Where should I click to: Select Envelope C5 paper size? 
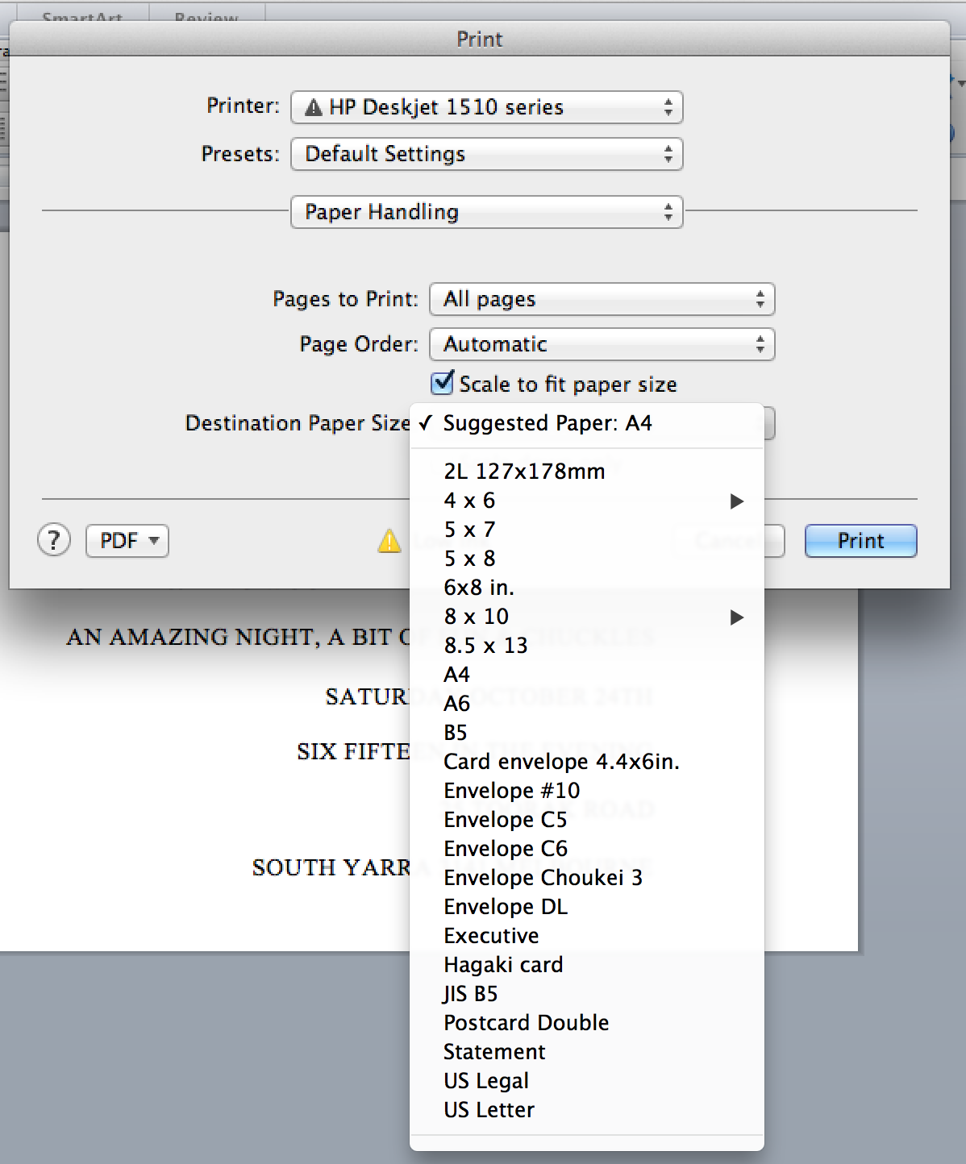tap(586, 820)
